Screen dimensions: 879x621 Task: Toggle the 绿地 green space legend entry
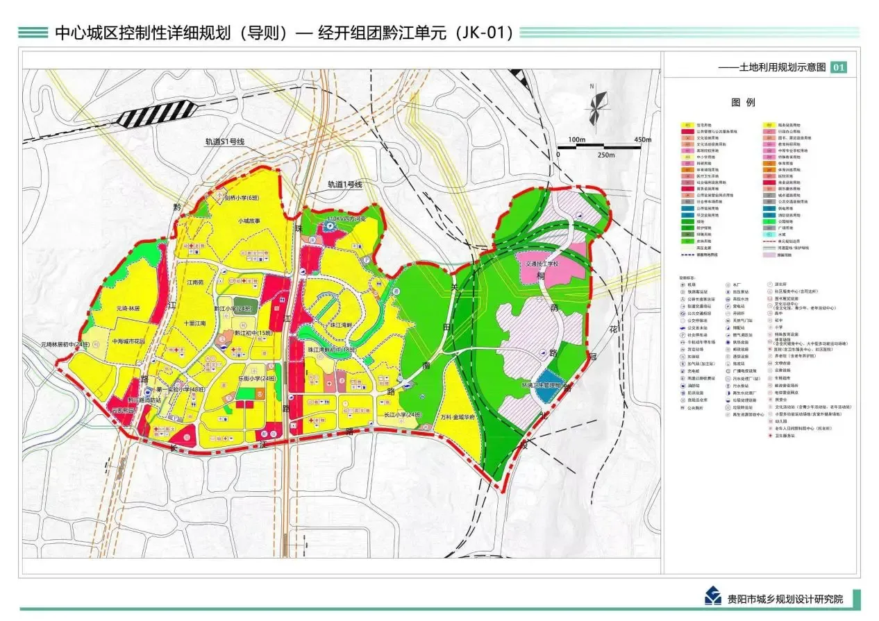pos(686,222)
